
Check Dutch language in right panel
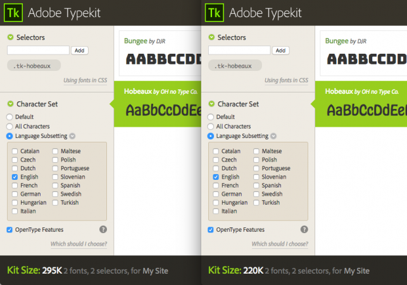216,168
